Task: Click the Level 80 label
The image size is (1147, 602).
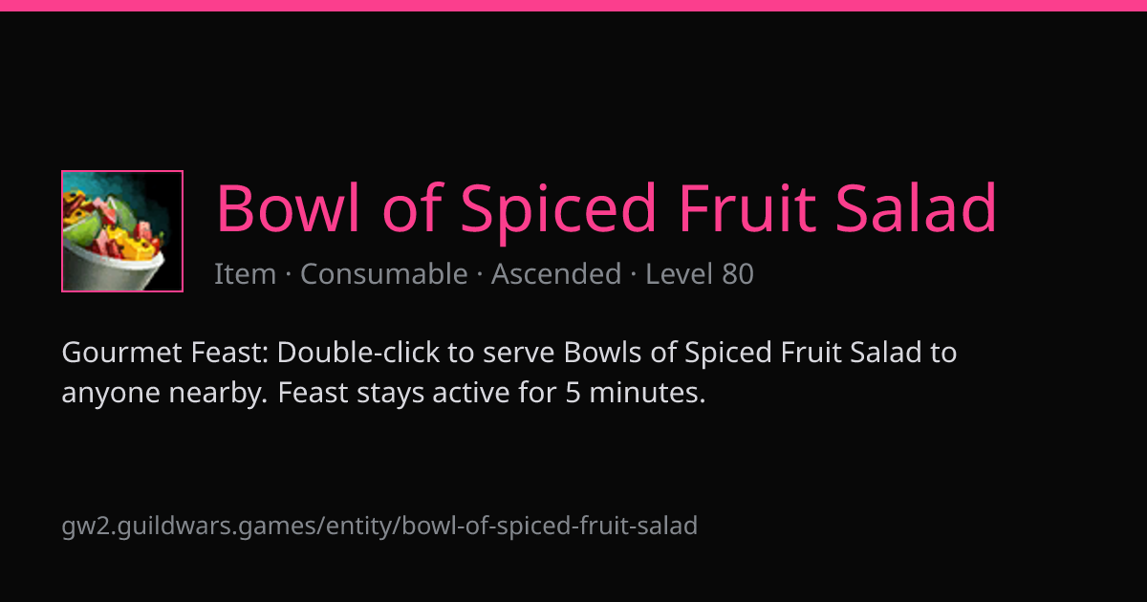Action: (700, 274)
